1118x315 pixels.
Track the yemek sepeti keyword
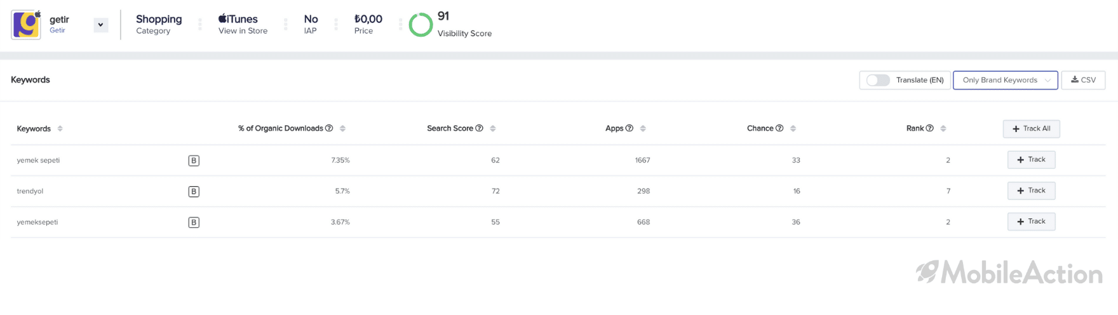pos(1031,159)
